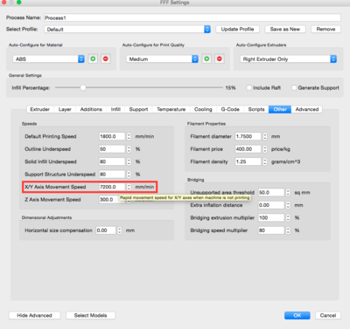Switch to the Infill tab
This screenshot has width=350, height=329.
click(115, 109)
